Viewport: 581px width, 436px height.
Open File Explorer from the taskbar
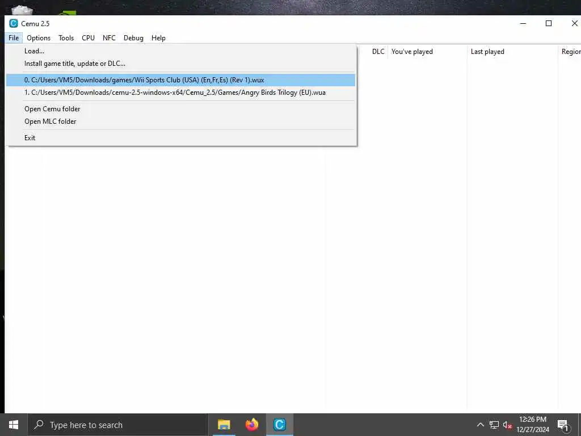[224, 425]
